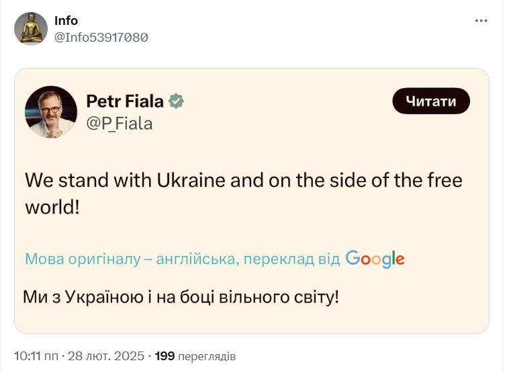This screenshot has width=507, height=373.
Task: Open Petr Fiala's profile photo
Action: point(51,112)
